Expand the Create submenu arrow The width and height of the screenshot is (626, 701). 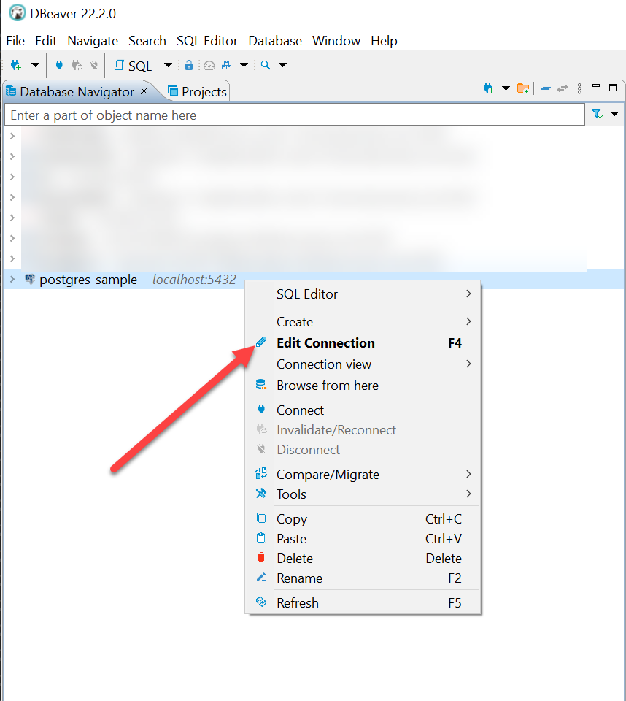click(468, 321)
